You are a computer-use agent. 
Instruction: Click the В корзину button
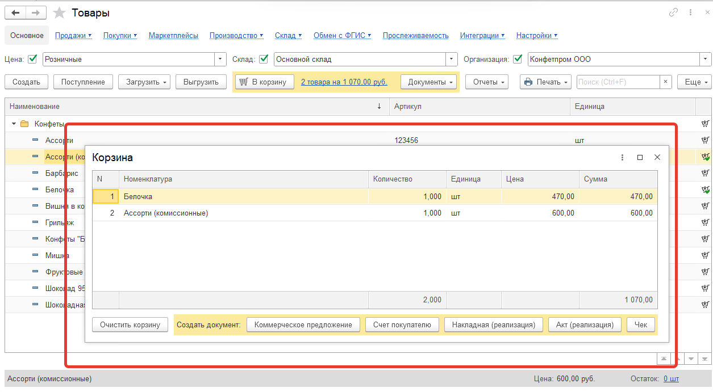[265, 82]
